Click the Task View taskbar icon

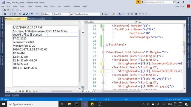click(x=62, y=104)
